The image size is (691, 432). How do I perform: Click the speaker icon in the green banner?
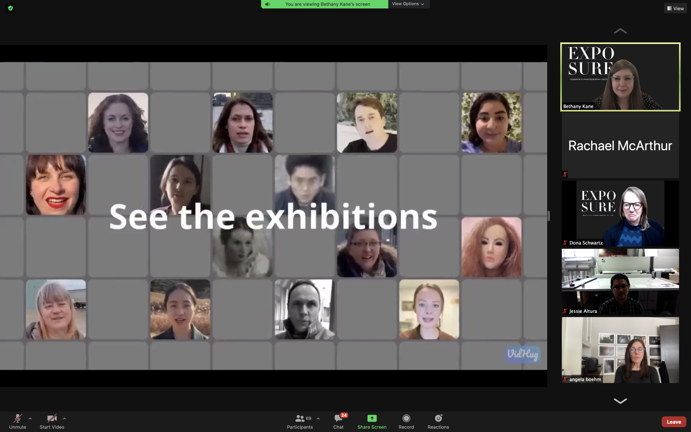click(x=267, y=4)
